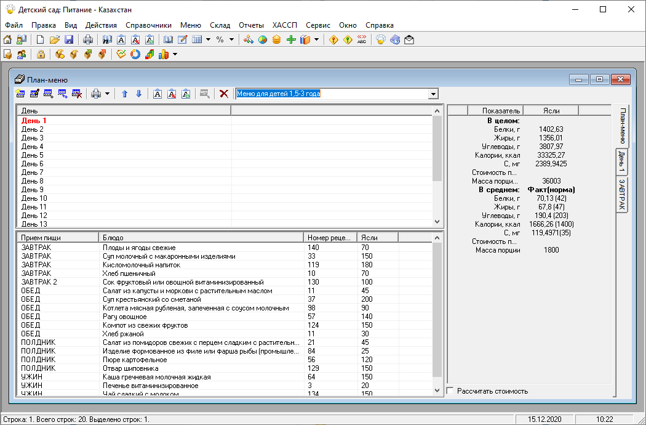Click the Блюдо column header
The height and width of the screenshot is (425, 646).
201,237
